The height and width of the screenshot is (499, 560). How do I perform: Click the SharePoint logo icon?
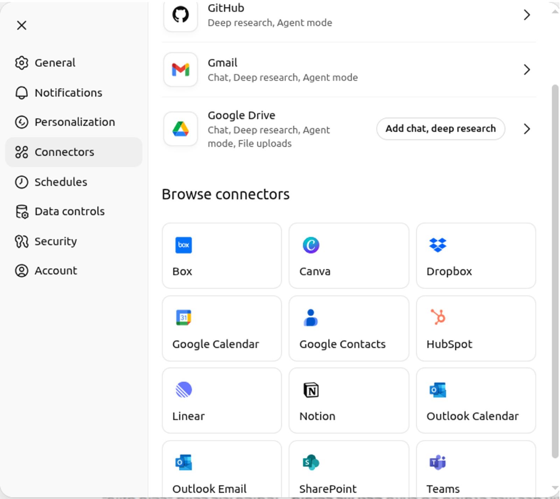311,462
